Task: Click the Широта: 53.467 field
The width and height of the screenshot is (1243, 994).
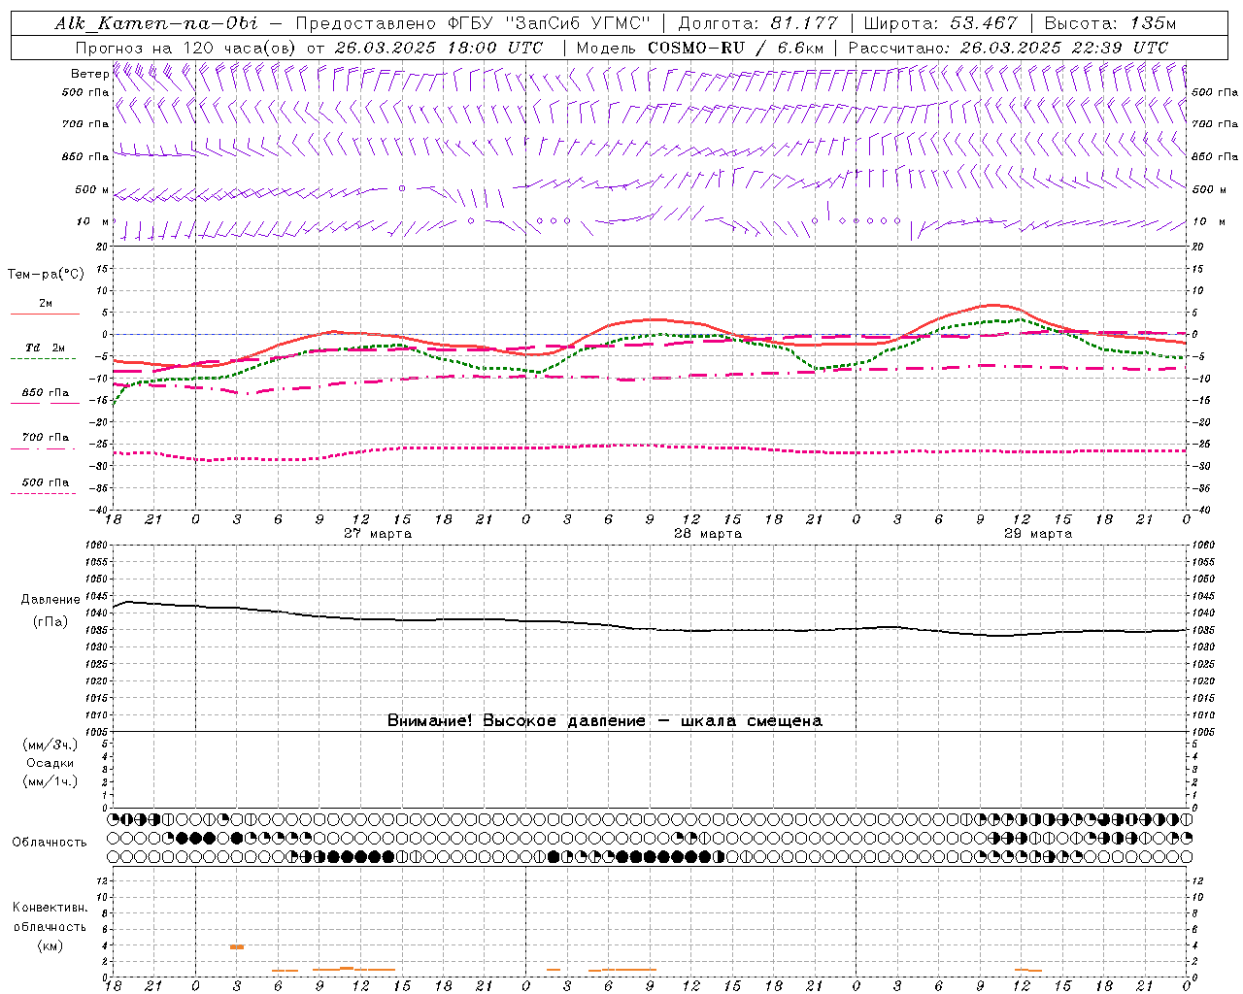Action: click(x=940, y=23)
